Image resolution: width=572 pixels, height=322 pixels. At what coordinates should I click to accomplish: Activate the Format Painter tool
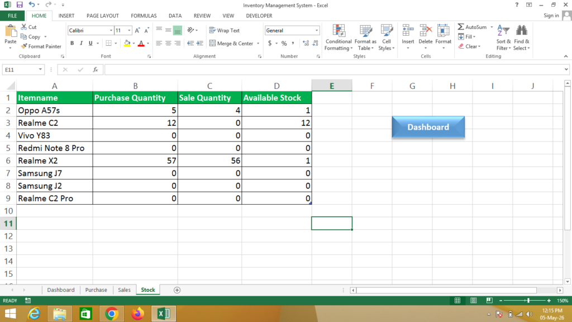point(41,46)
